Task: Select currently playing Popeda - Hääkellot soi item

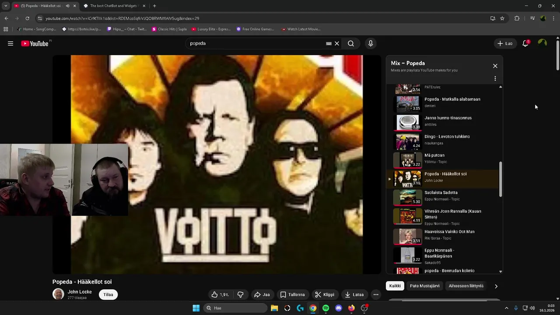Action: pyautogui.click(x=443, y=178)
